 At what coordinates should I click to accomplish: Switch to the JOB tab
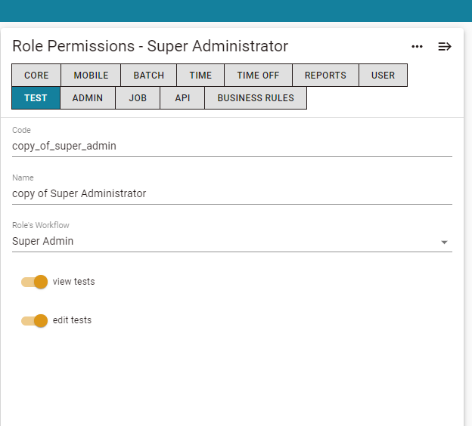pyautogui.click(x=138, y=98)
